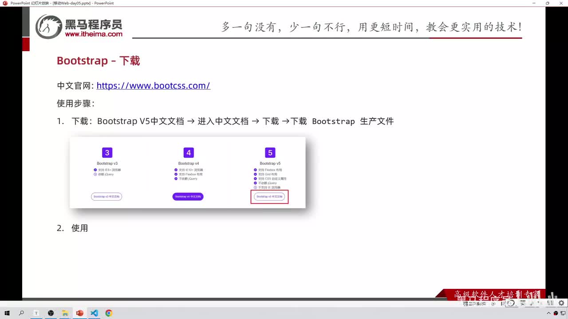Image resolution: width=568 pixels, height=319 pixels.
Task: Click the red-black tray application icon
Action: [x=556, y=313]
